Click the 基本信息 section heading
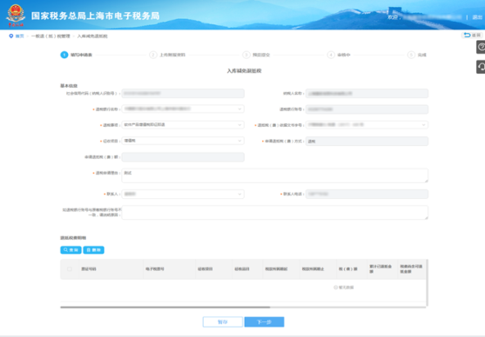Screen dimensions: 485x337 (x=69, y=86)
